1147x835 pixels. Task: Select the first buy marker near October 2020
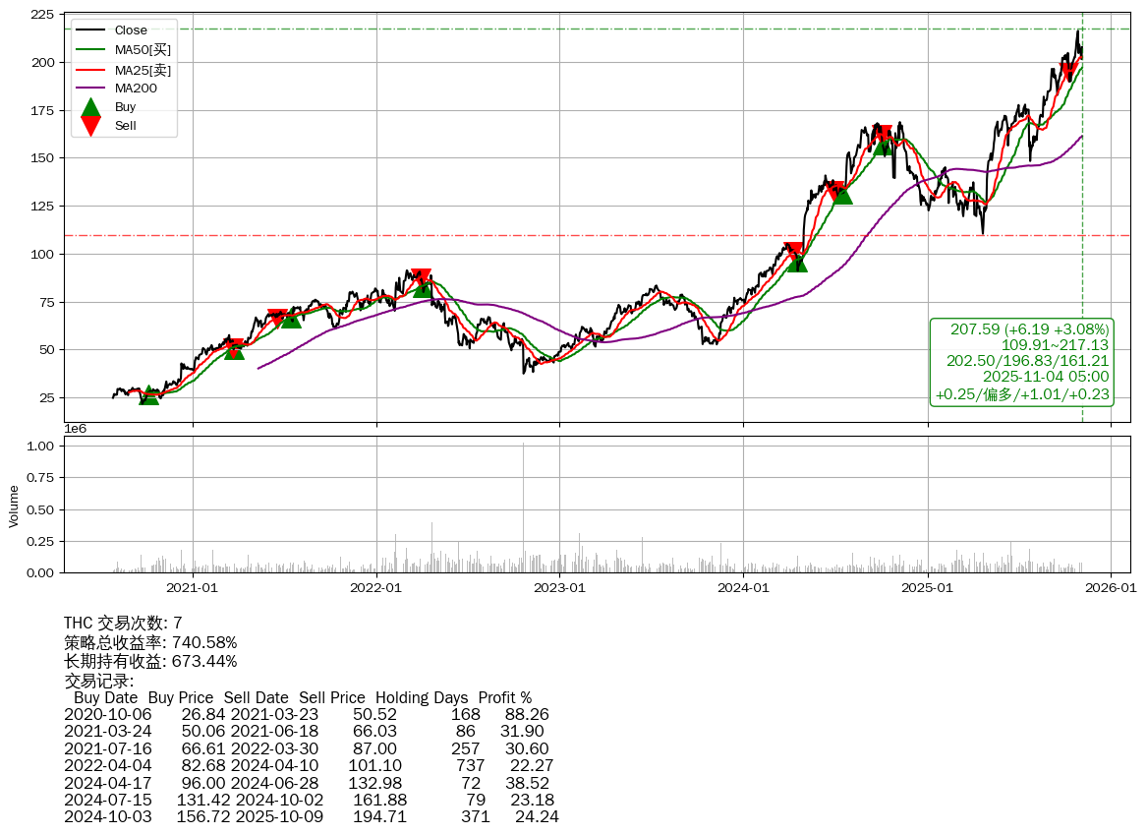(x=148, y=395)
